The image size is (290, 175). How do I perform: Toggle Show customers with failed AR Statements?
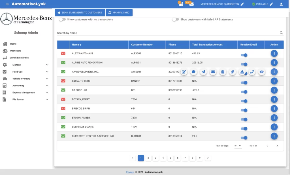click(176, 19)
